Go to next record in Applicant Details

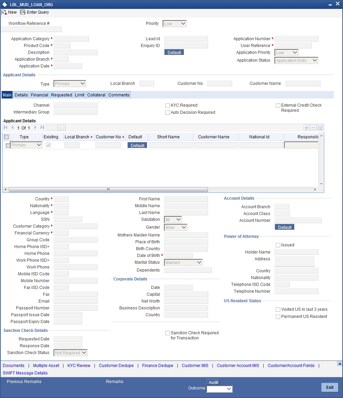pyautogui.click(x=35, y=127)
